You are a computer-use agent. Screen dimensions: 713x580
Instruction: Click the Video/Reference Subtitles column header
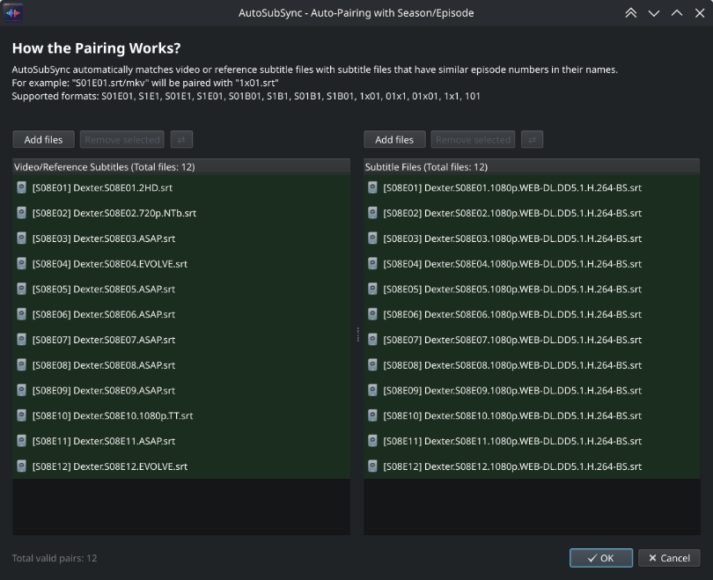(181, 166)
